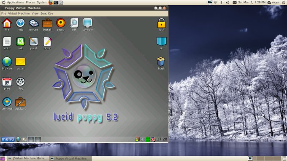The height and width of the screenshot is (161, 287).
Task: Click the volume speaker indicator in top panel
Action: pos(227,3)
